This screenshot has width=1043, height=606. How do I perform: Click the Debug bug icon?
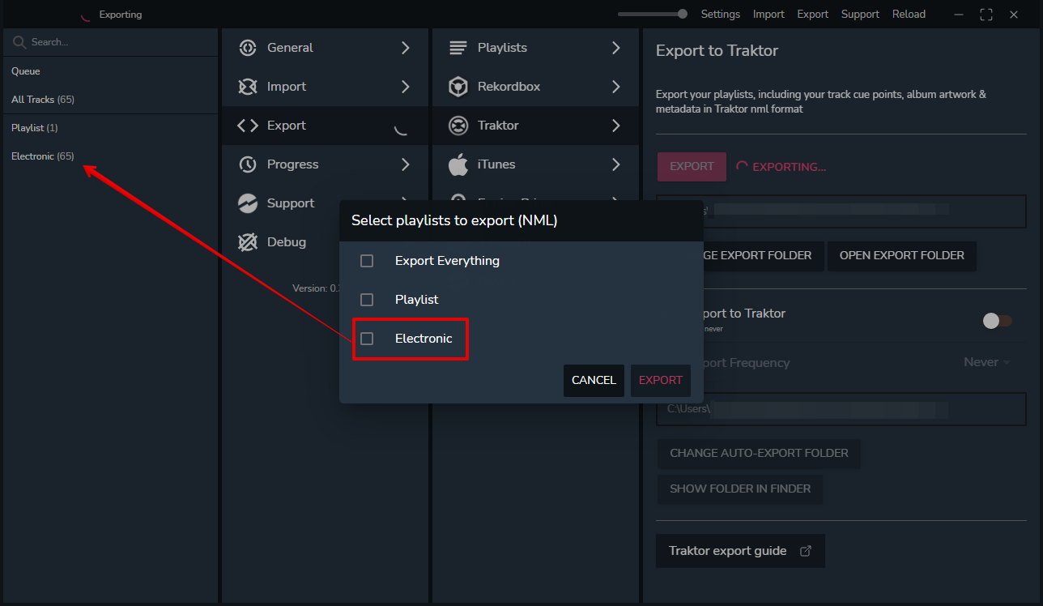(x=248, y=242)
